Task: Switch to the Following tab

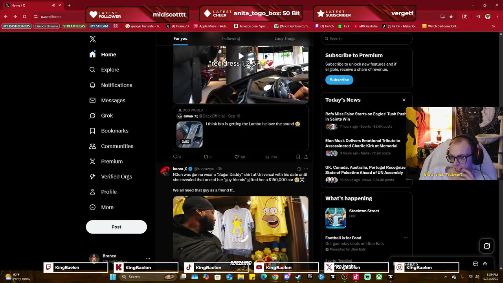Action: (231, 39)
